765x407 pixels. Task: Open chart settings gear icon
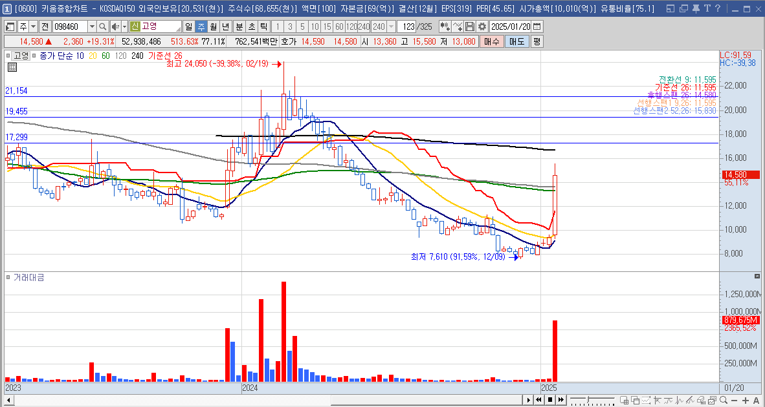[482, 26]
